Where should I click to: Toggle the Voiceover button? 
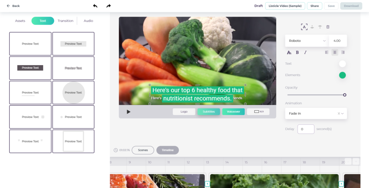(233, 112)
